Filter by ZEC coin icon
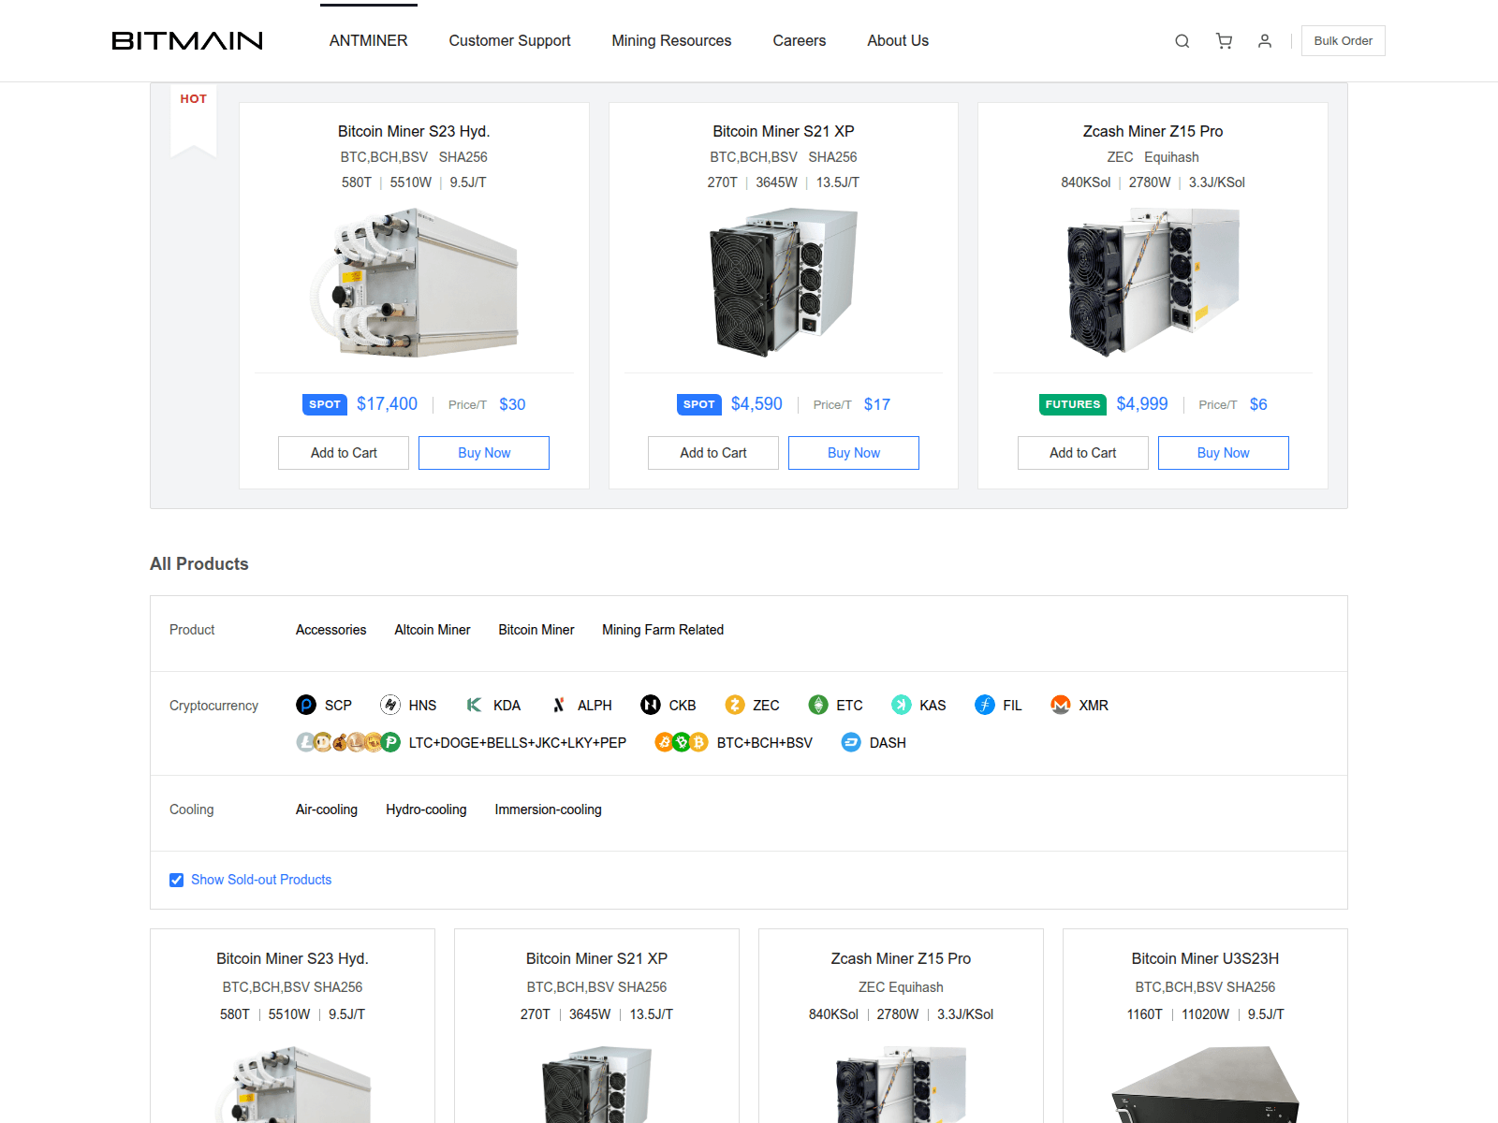This screenshot has width=1498, height=1123. (x=735, y=705)
